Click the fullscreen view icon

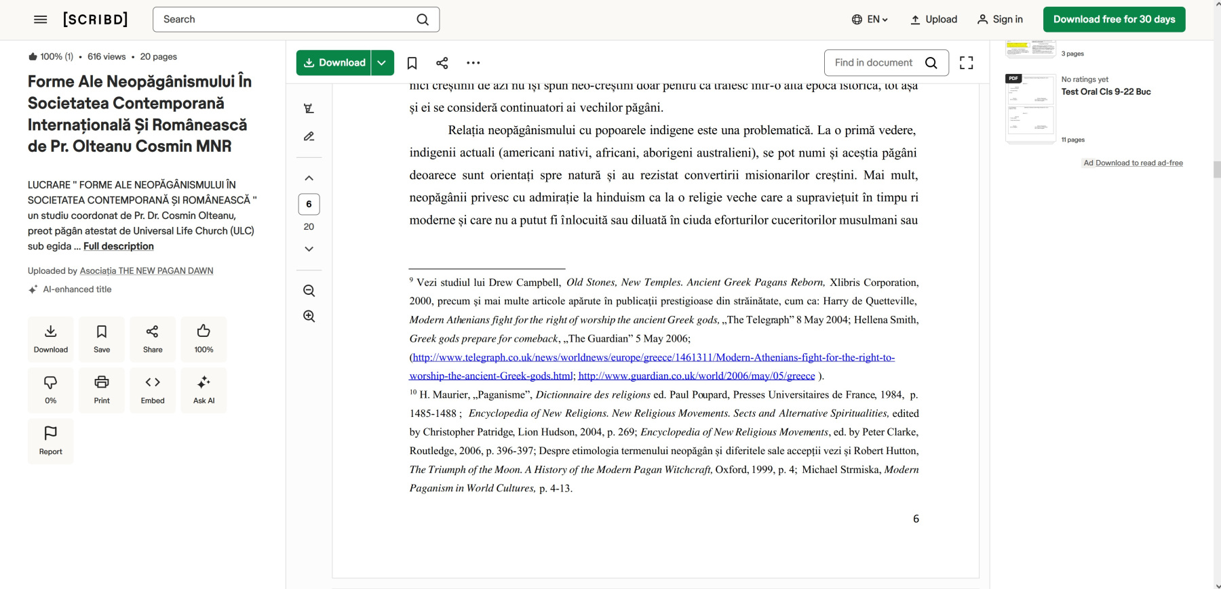click(966, 63)
